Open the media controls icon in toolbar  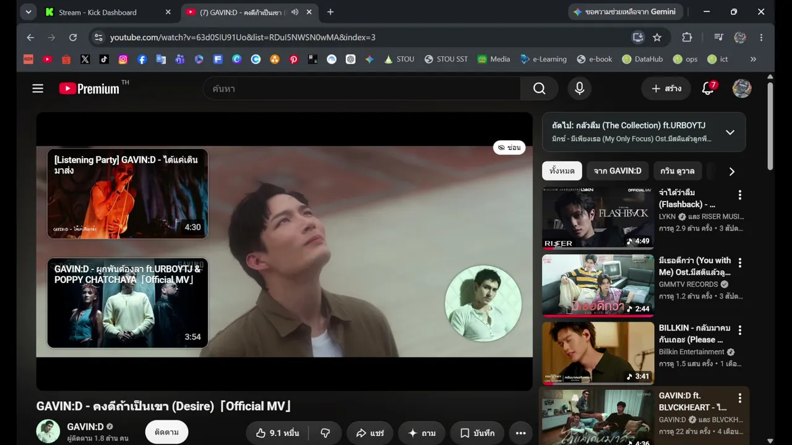pyautogui.click(x=718, y=37)
